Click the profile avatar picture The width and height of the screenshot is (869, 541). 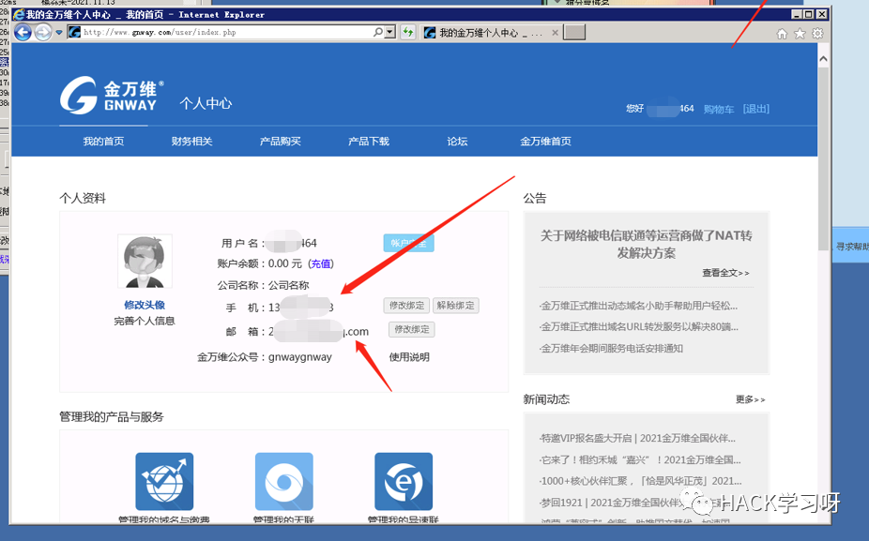[x=145, y=261]
